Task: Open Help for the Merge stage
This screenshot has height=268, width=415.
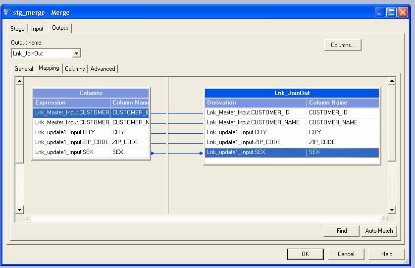Action: (387, 254)
